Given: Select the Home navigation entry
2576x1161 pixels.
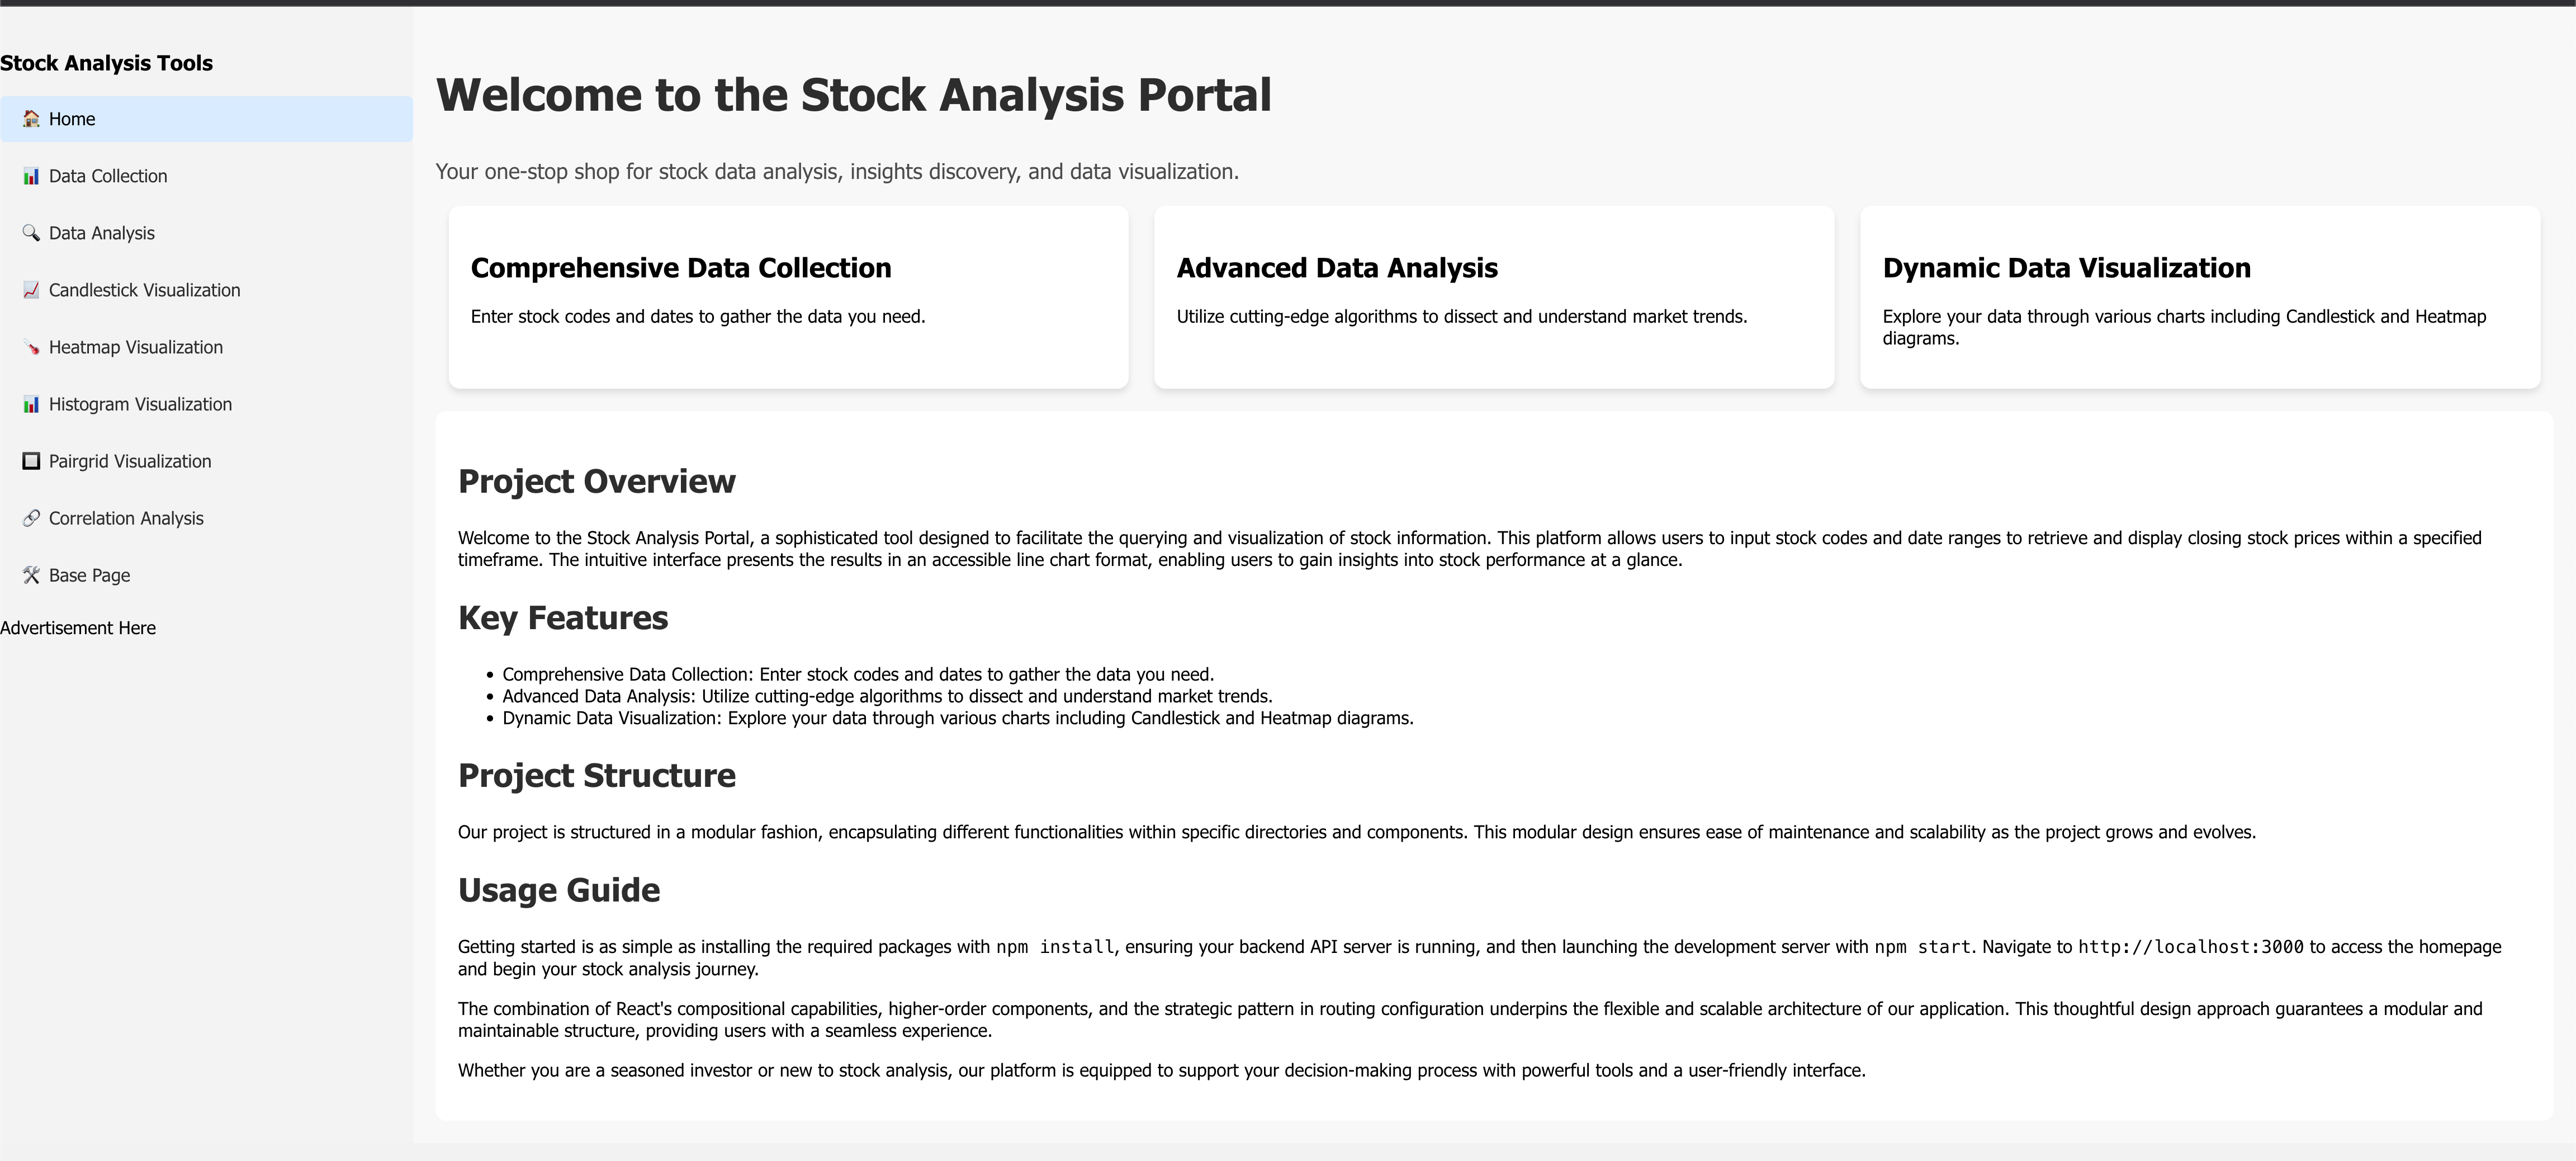Looking at the screenshot, I should (71, 118).
